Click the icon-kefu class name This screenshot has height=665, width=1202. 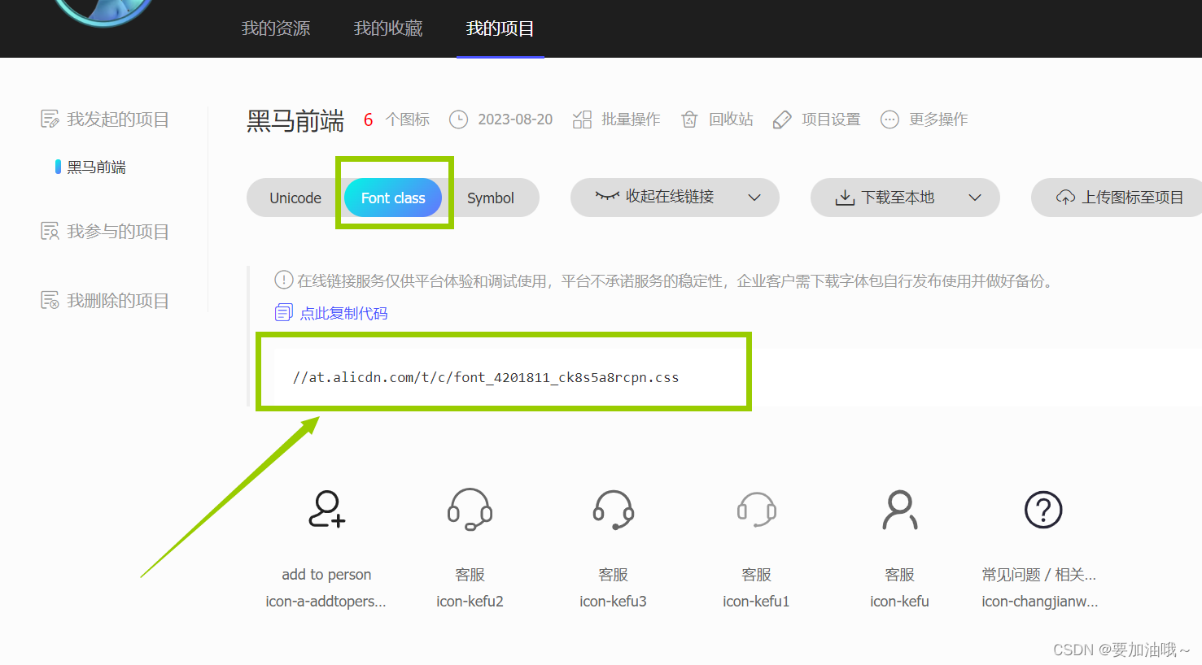coord(899,602)
